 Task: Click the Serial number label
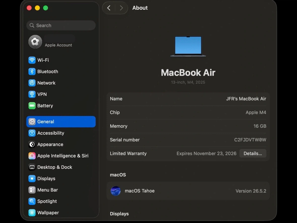[x=125, y=140]
